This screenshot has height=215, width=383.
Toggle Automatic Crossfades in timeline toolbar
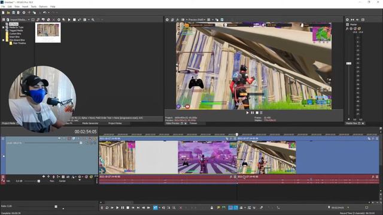click(236, 208)
